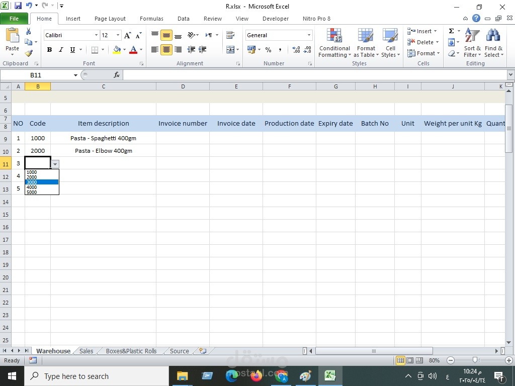Click the horizontal scrollbar thumb
The width and height of the screenshot is (515, 386).
click(x=374, y=351)
